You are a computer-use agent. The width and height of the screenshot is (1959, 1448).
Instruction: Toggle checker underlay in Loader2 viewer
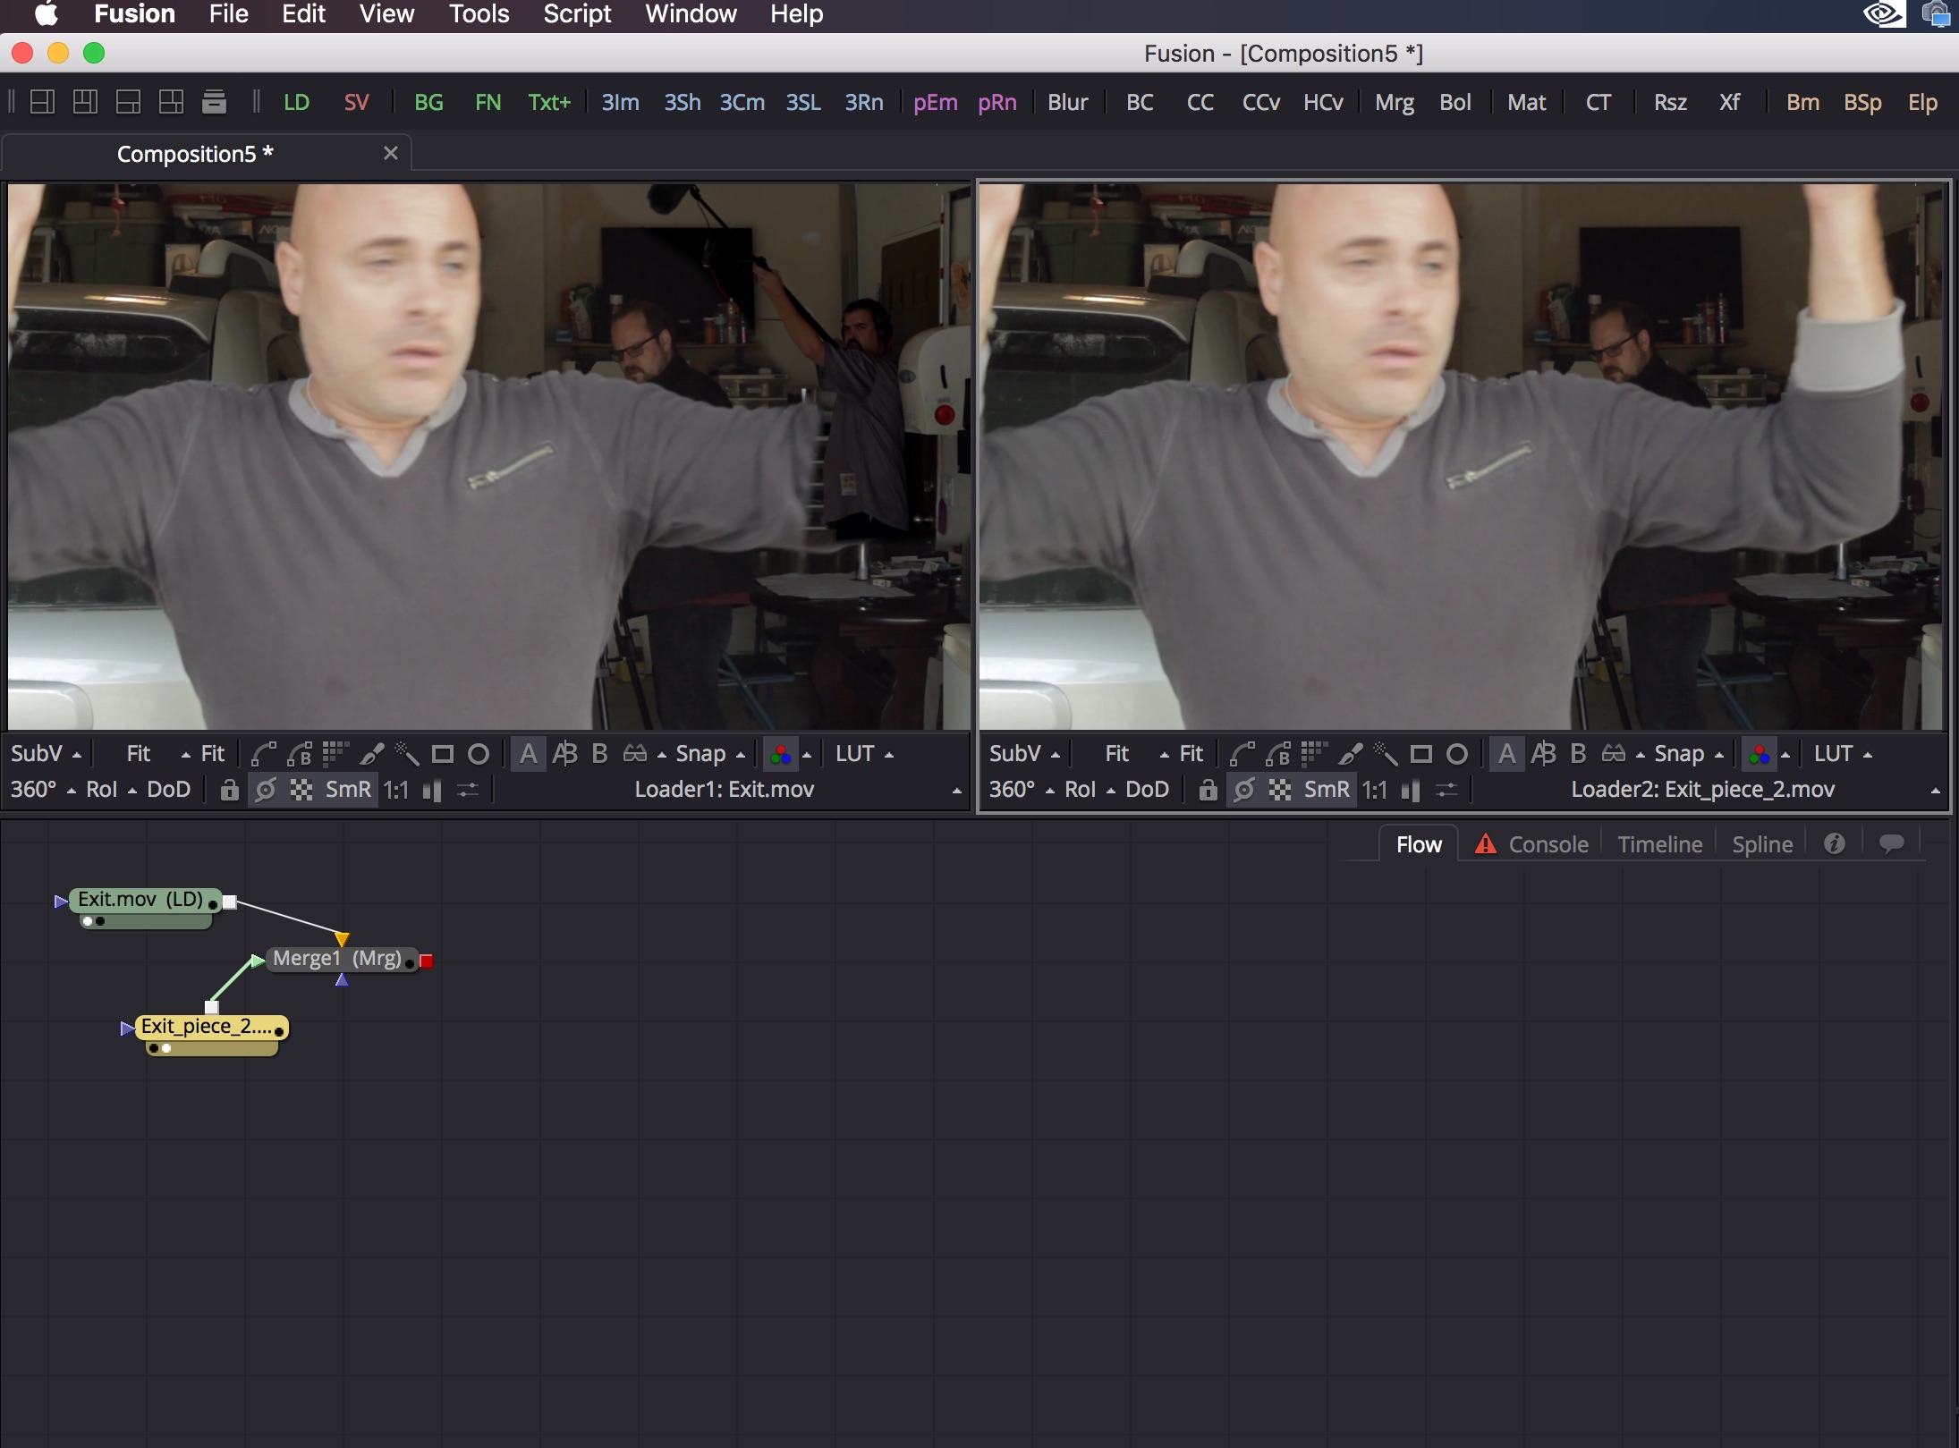coord(1280,790)
